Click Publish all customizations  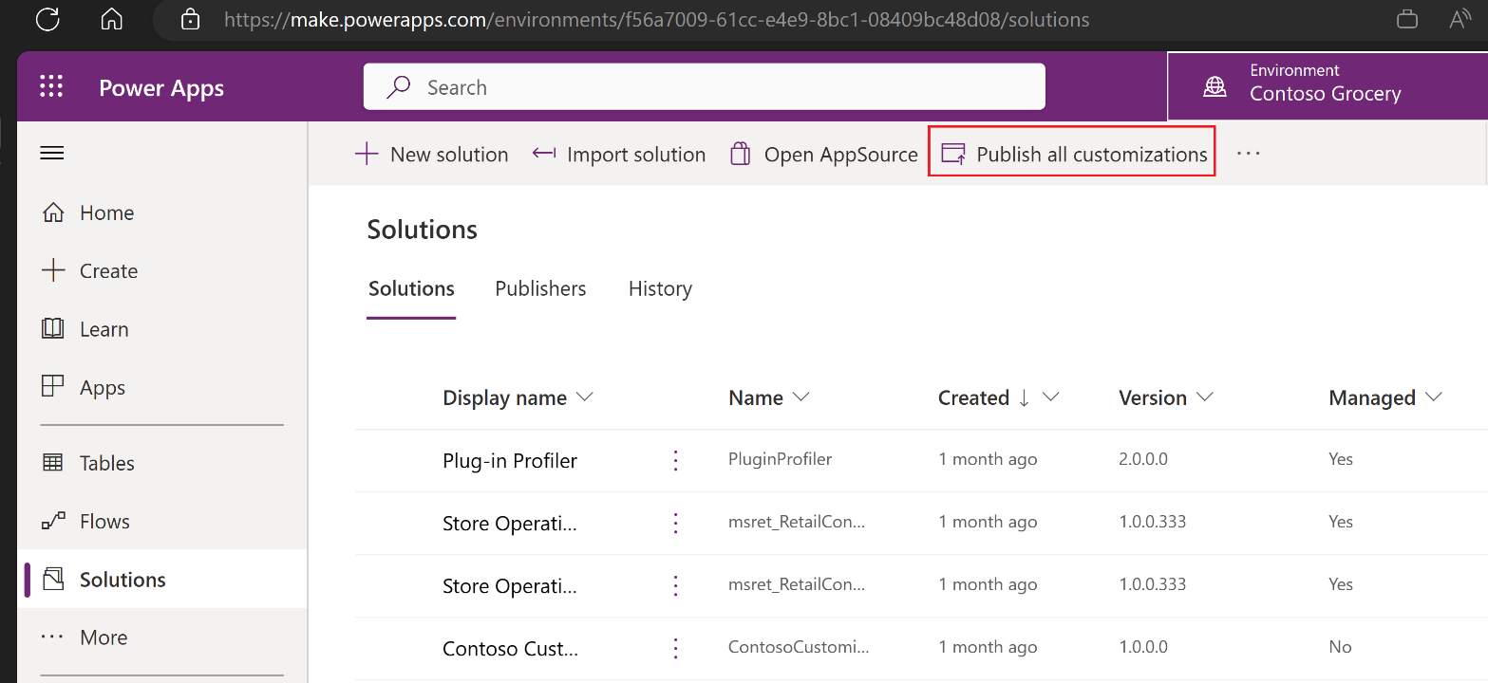(1073, 154)
